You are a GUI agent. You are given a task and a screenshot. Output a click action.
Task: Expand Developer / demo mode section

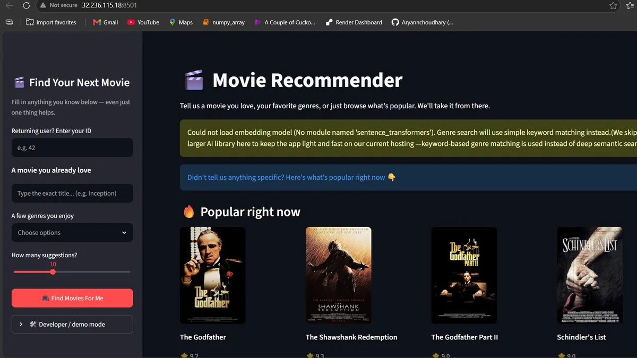tap(72, 324)
